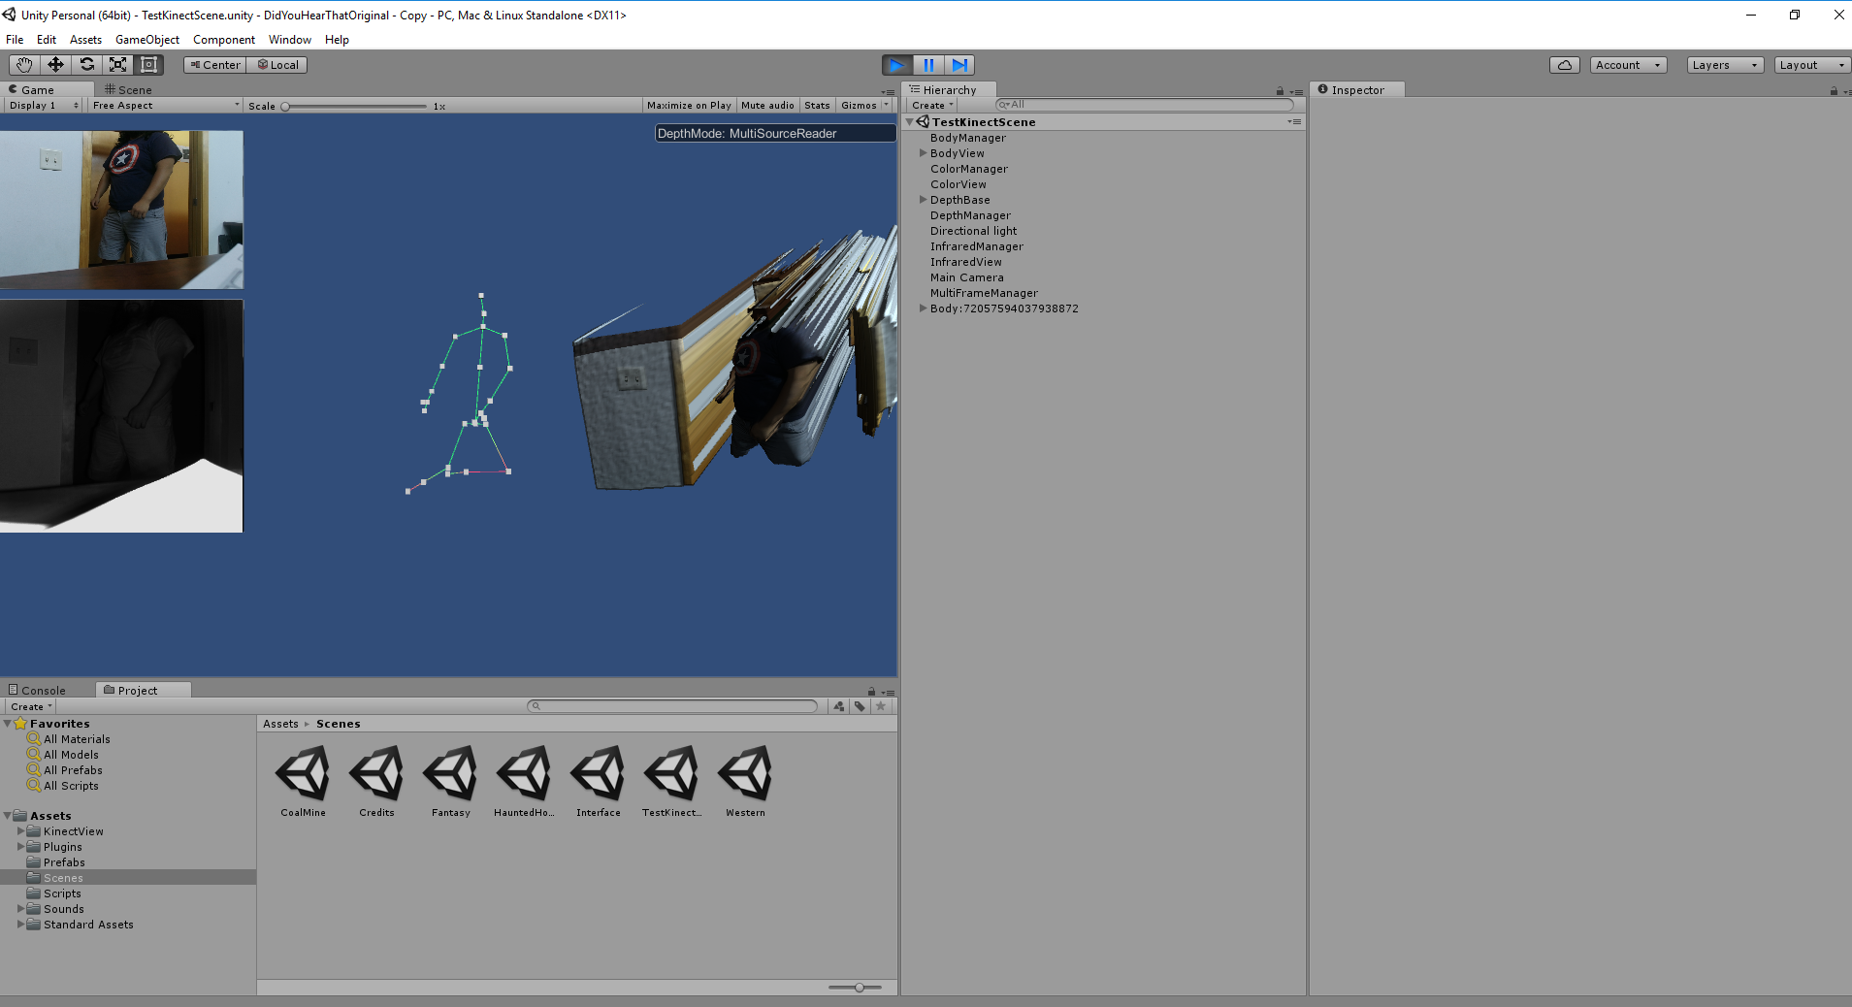Select the Scale tool
The image size is (1852, 1007).
pos(117,65)
